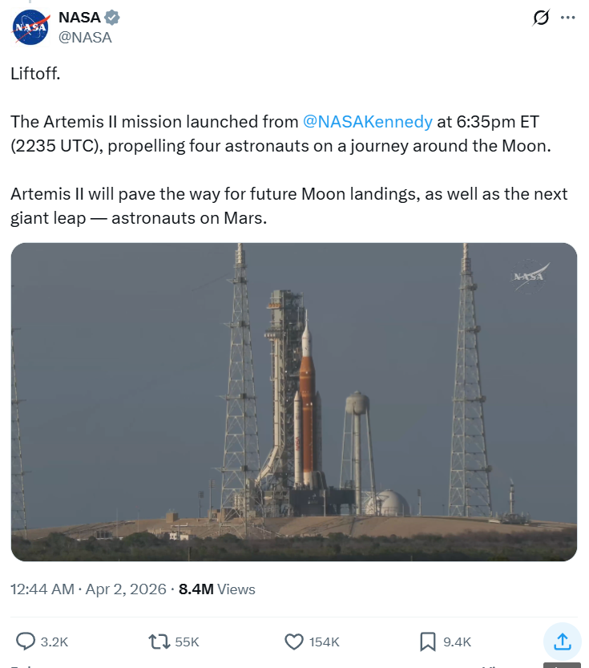
Task: Click the 12:44 AM Apr 2, 2026 timestamp
Action: click(x=88, y=589)
